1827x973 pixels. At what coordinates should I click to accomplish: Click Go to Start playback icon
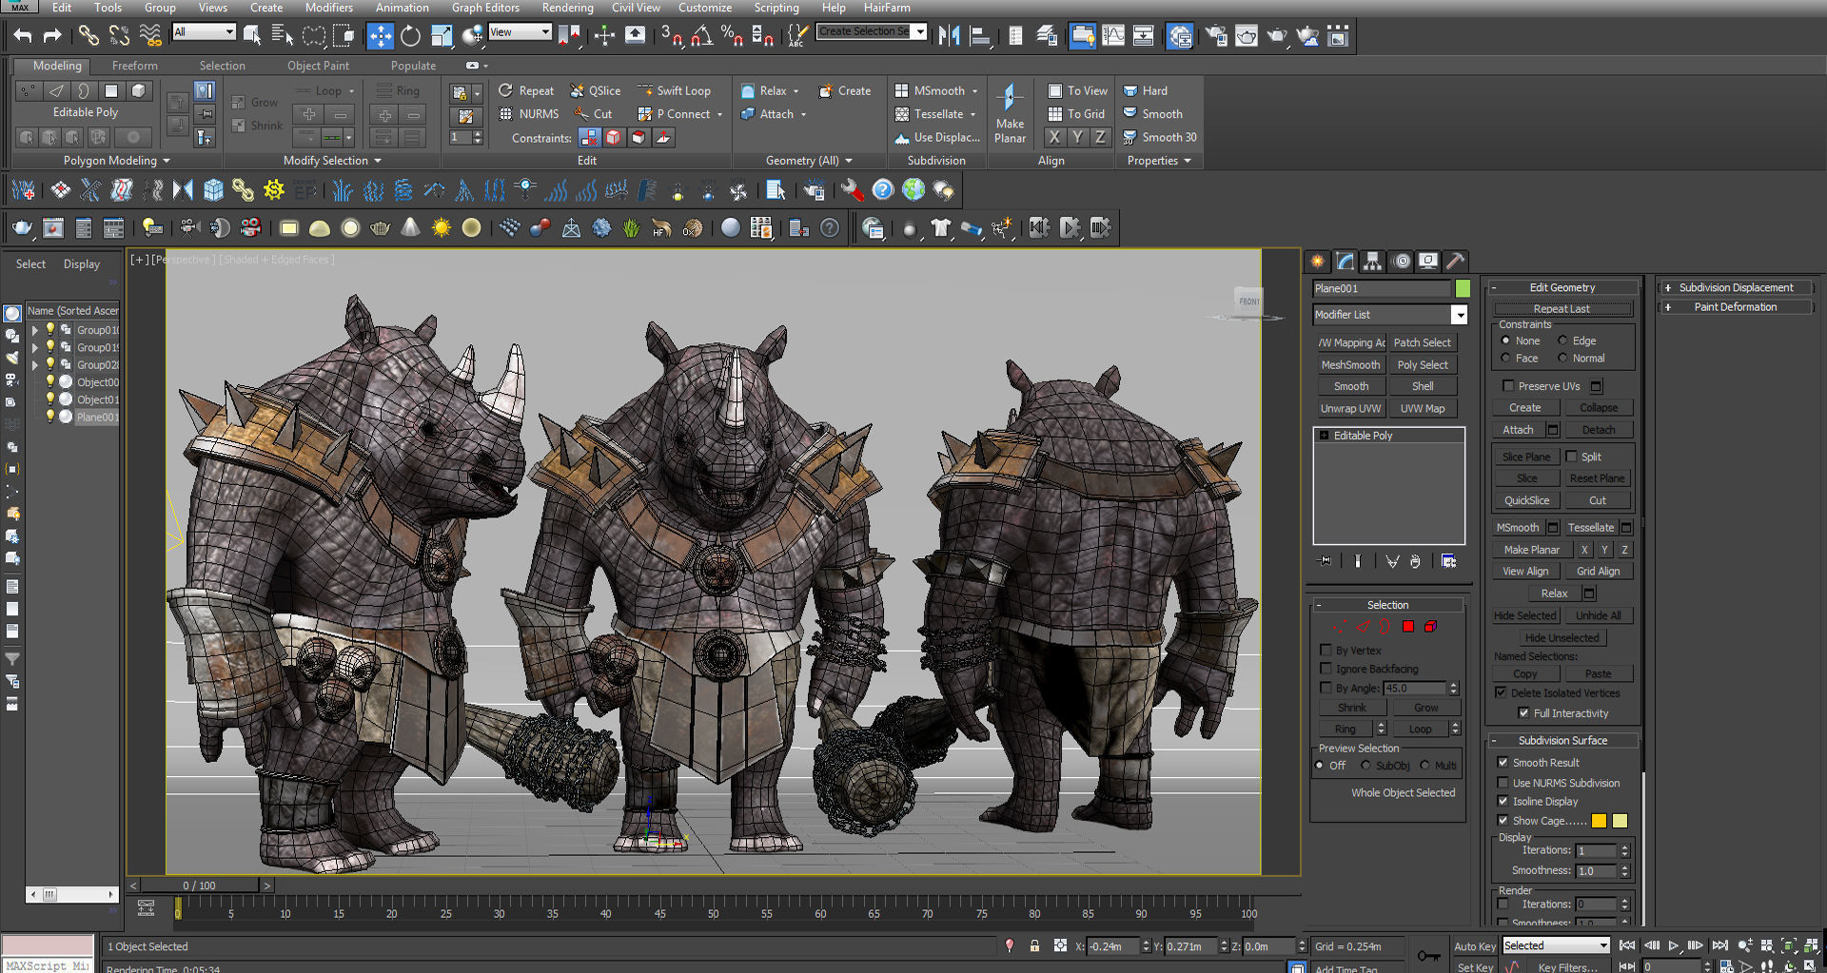[x=1627, y=945]
